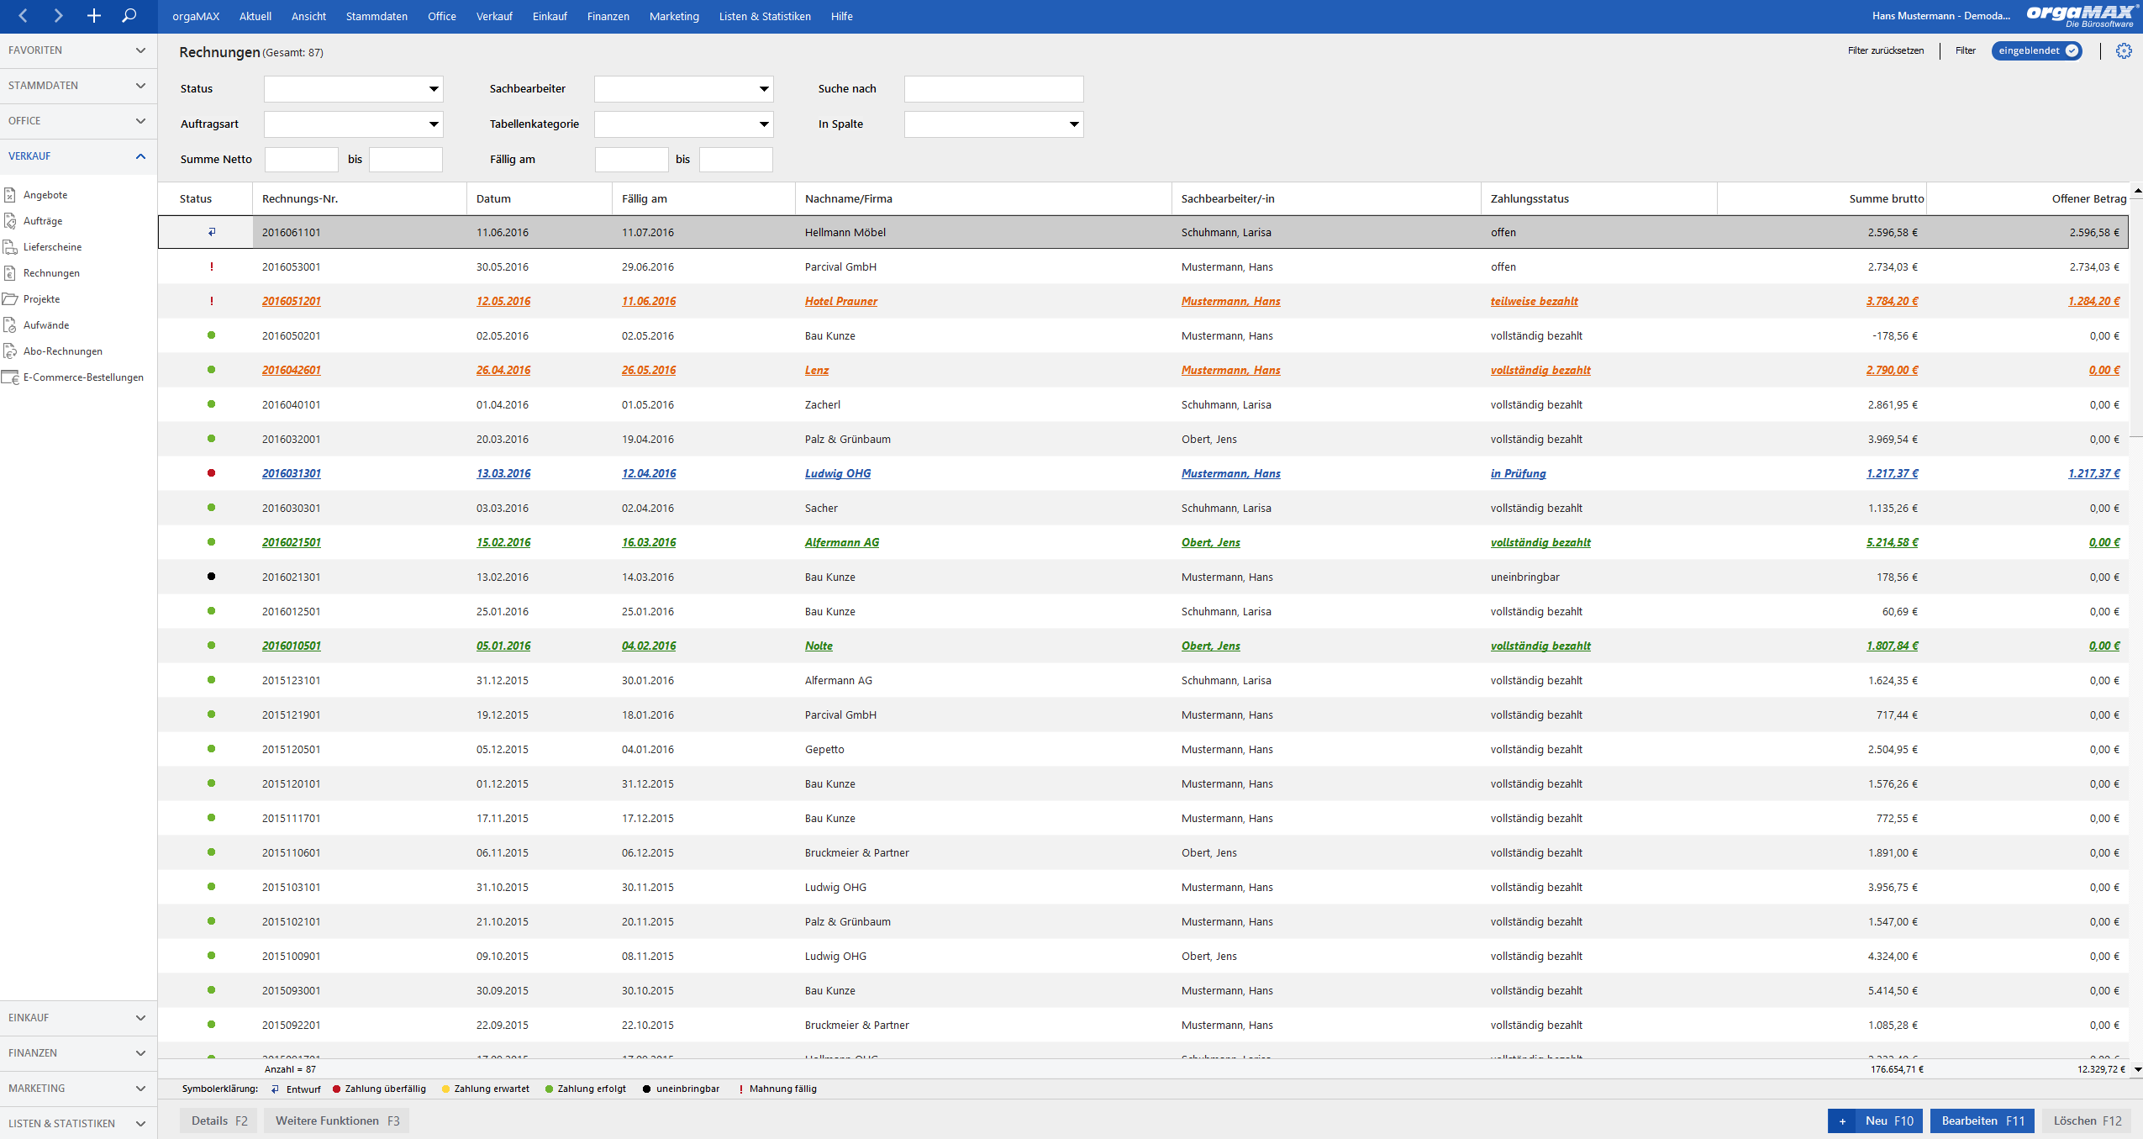Open the Finanzen menu
Image resolution: width=2143 pixels, height=1139 pixels.
tap(608, 16)
